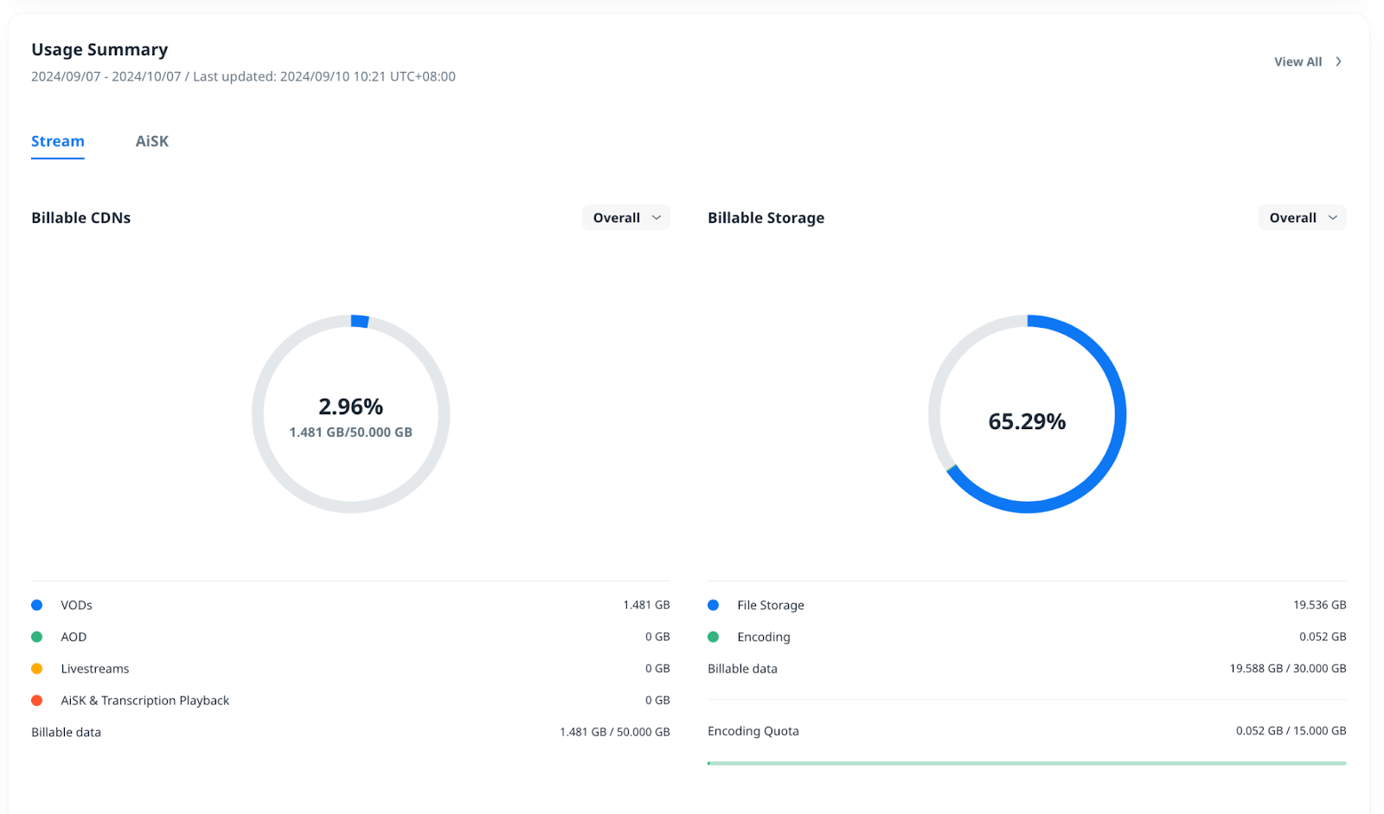Click the orange Livestreams legend dot

point(37,669)
